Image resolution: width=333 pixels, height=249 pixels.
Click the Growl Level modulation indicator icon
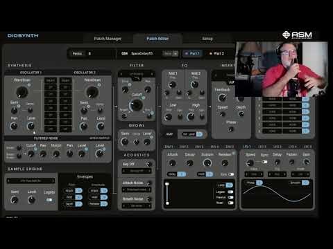coord(151,137)
